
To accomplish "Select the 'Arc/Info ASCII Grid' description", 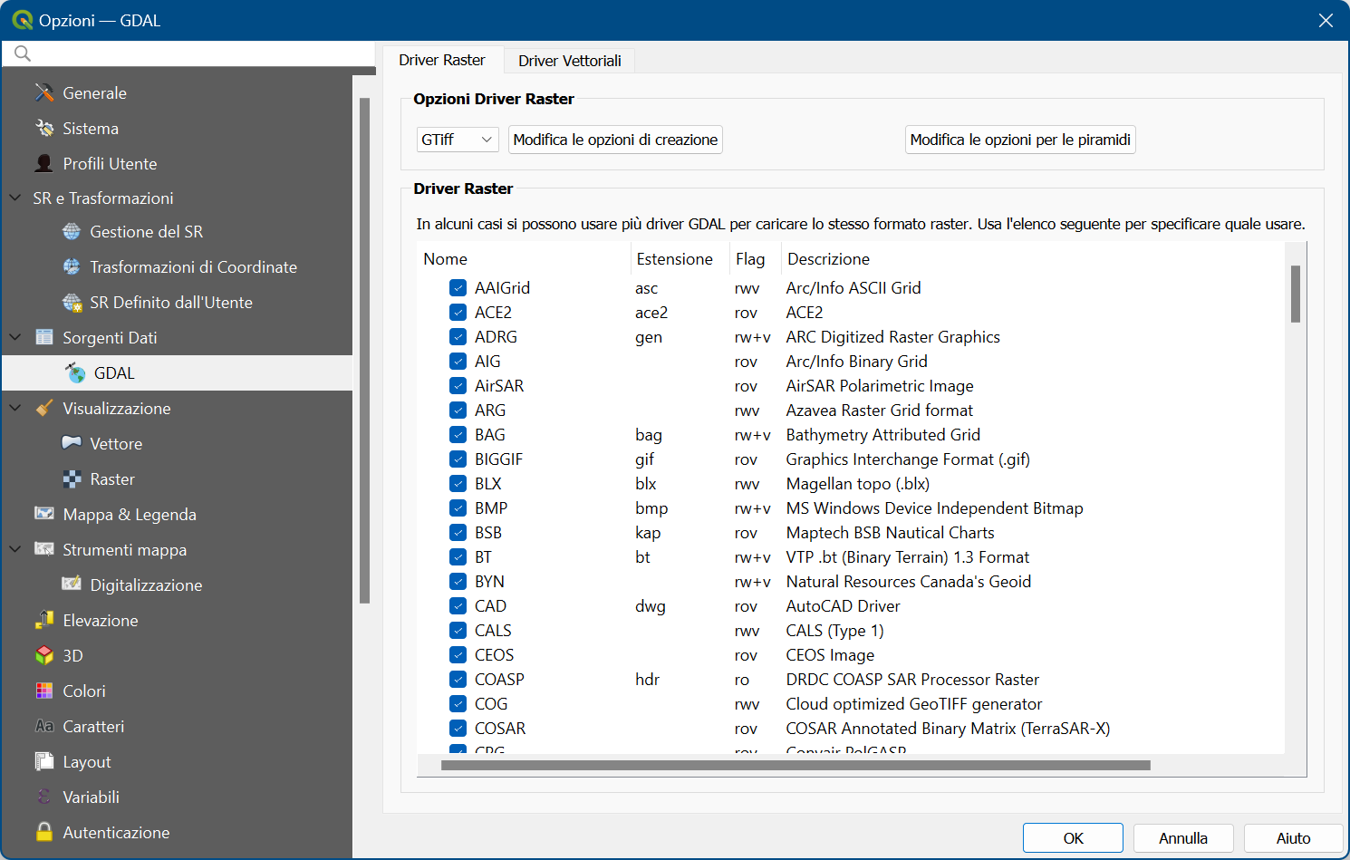I will pyautogui.click(x=853, y=287).
